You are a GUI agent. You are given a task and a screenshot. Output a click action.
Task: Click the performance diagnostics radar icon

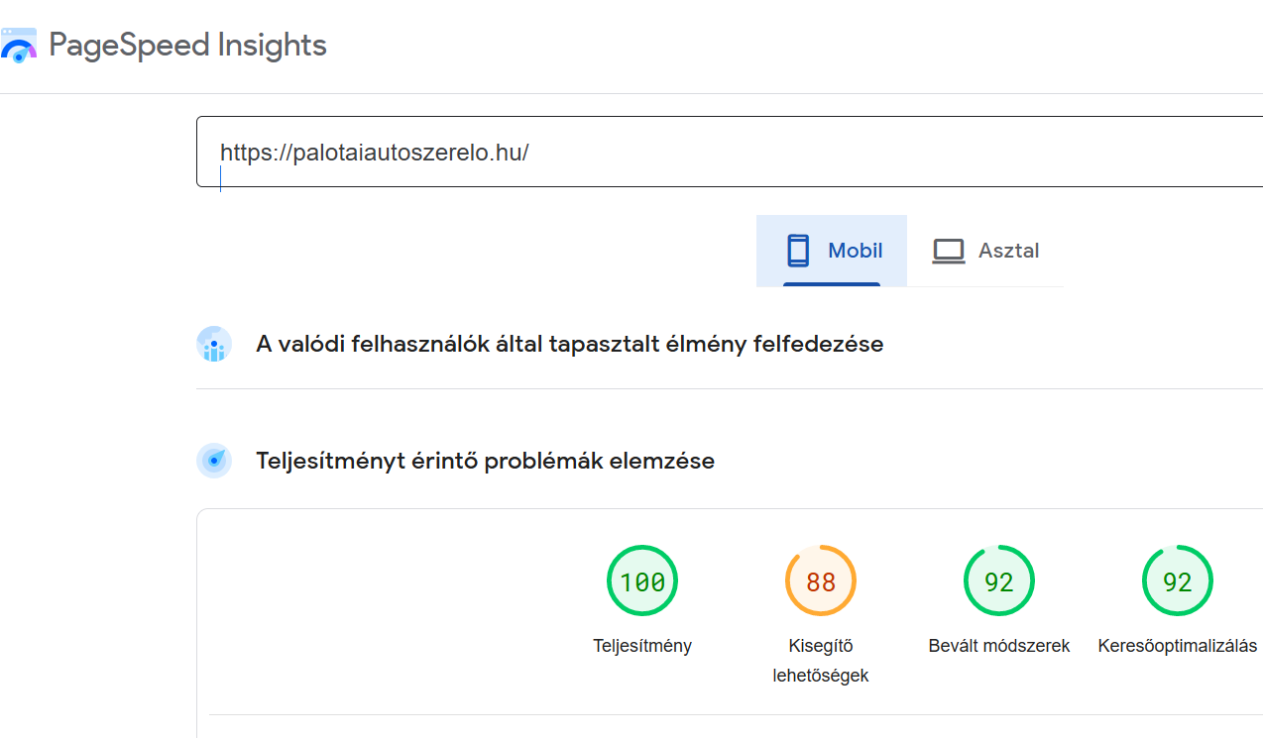[x=214, y=461]
